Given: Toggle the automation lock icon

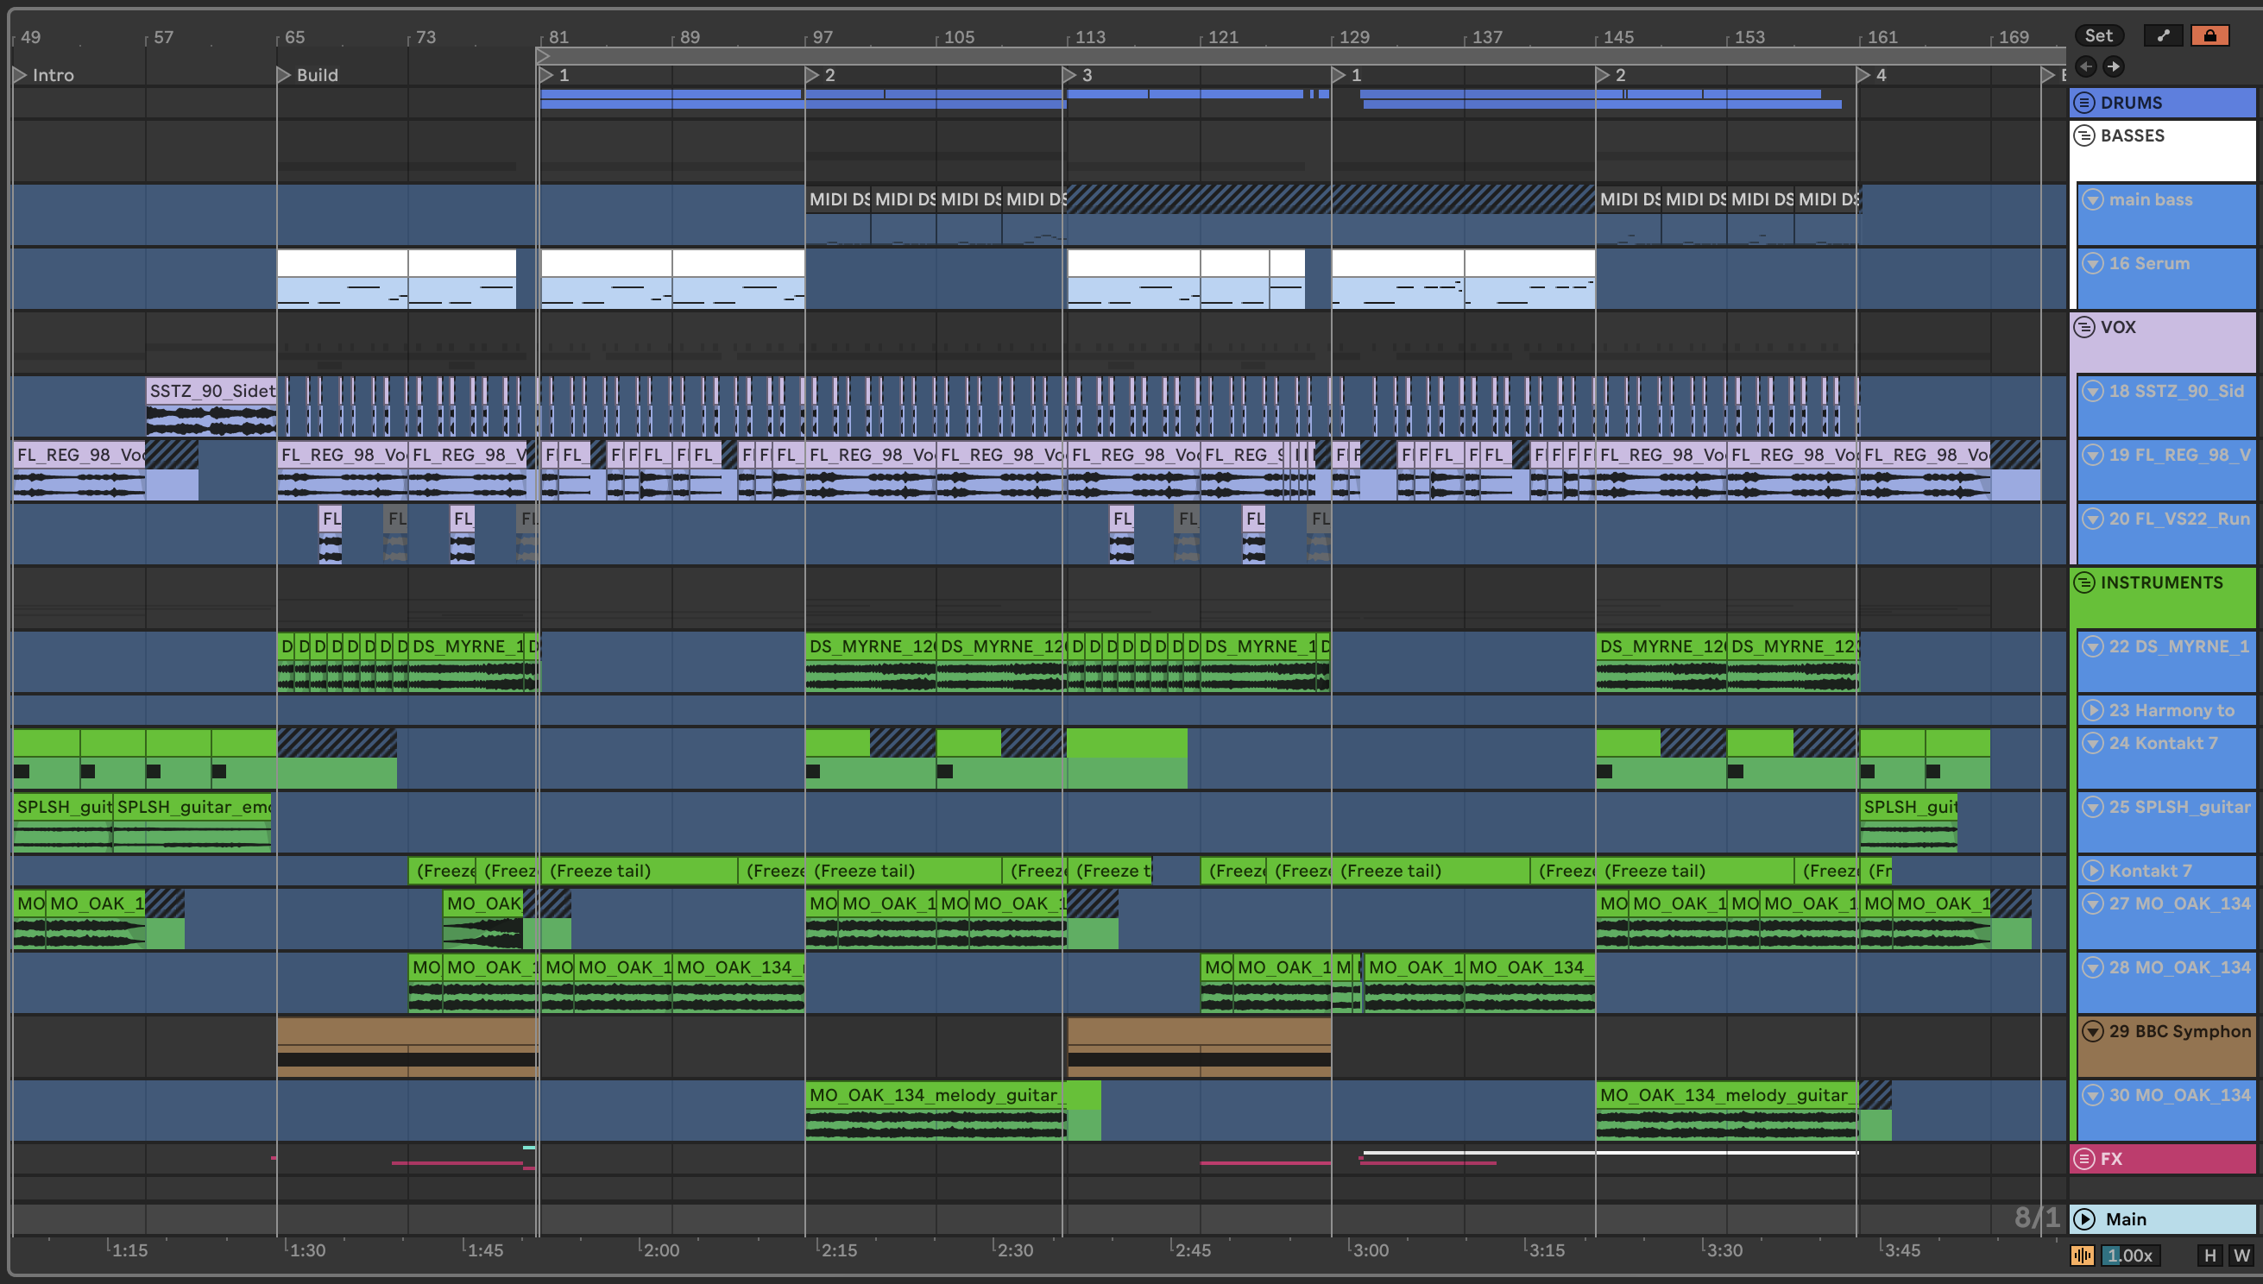Looking at the screenshot, I should pos(2209,35).
